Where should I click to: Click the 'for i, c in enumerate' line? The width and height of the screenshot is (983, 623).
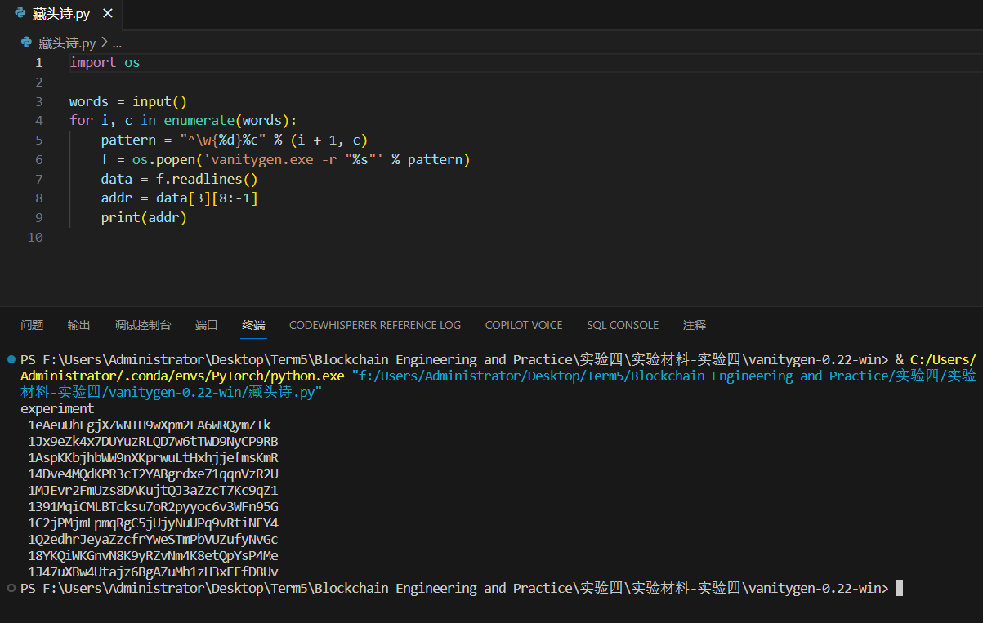(x=184, y=121)
